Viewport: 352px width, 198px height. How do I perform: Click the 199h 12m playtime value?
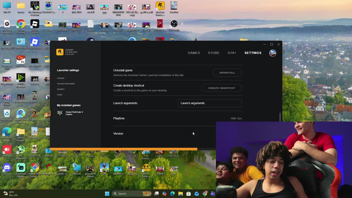(236, 119)
